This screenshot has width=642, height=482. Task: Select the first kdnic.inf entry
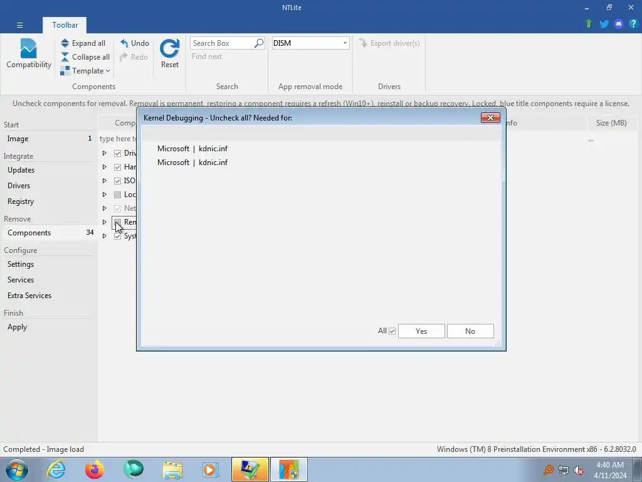point(192,149)
